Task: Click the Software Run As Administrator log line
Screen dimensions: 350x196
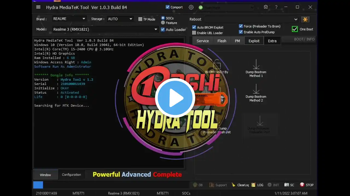Action: point(63,66)
